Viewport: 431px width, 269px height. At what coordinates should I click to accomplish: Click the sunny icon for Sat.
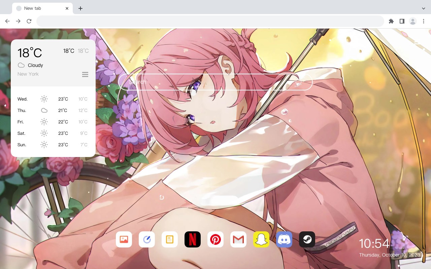(x=44, y=133)
